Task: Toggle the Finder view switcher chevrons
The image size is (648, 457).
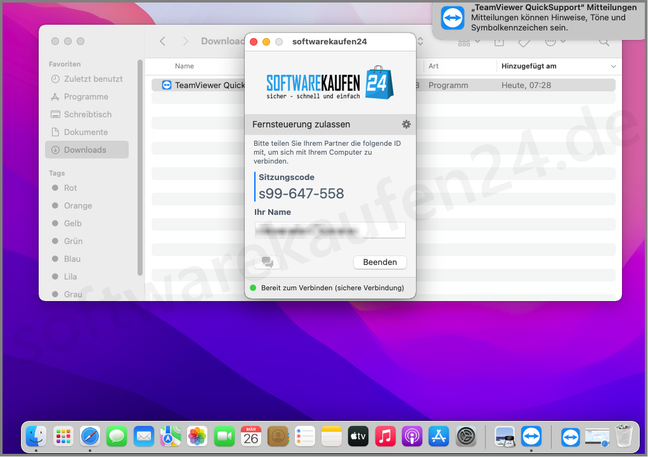Action: coord(420,41)
